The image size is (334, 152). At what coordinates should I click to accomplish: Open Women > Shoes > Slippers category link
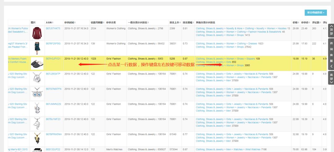[225, 58]
